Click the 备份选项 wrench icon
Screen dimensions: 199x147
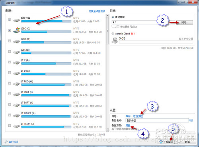6,142
